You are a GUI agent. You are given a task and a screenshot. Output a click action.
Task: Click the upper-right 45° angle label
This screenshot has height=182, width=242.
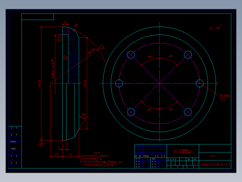(171, 56)
